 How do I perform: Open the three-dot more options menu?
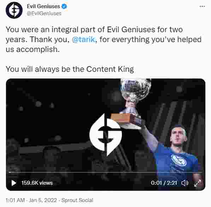[202, 6]
